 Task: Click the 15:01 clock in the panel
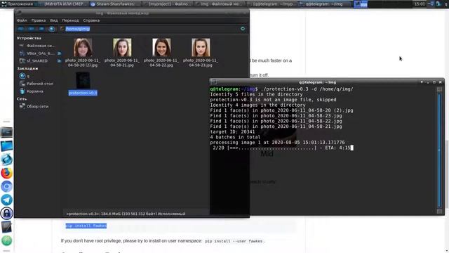(420, 4)
